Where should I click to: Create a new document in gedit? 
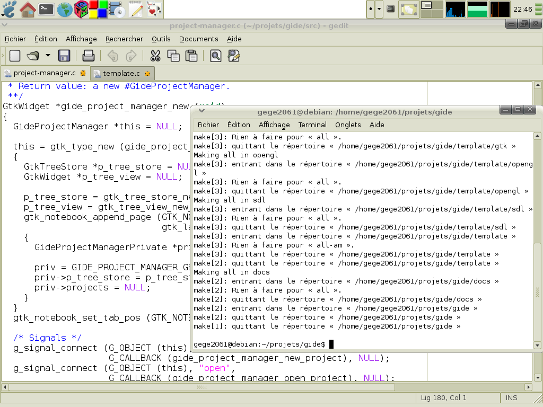[x=15, y=56]
